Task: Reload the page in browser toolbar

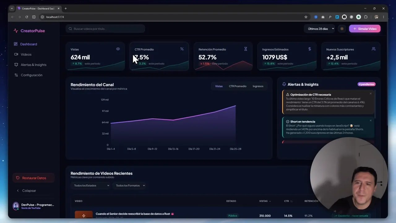Action: coord(27,17)
